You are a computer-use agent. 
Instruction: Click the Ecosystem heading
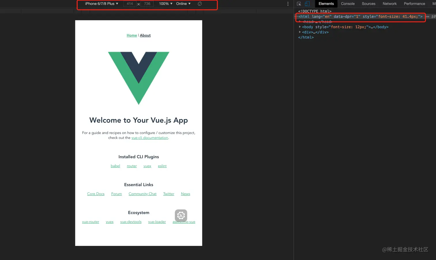139,213
